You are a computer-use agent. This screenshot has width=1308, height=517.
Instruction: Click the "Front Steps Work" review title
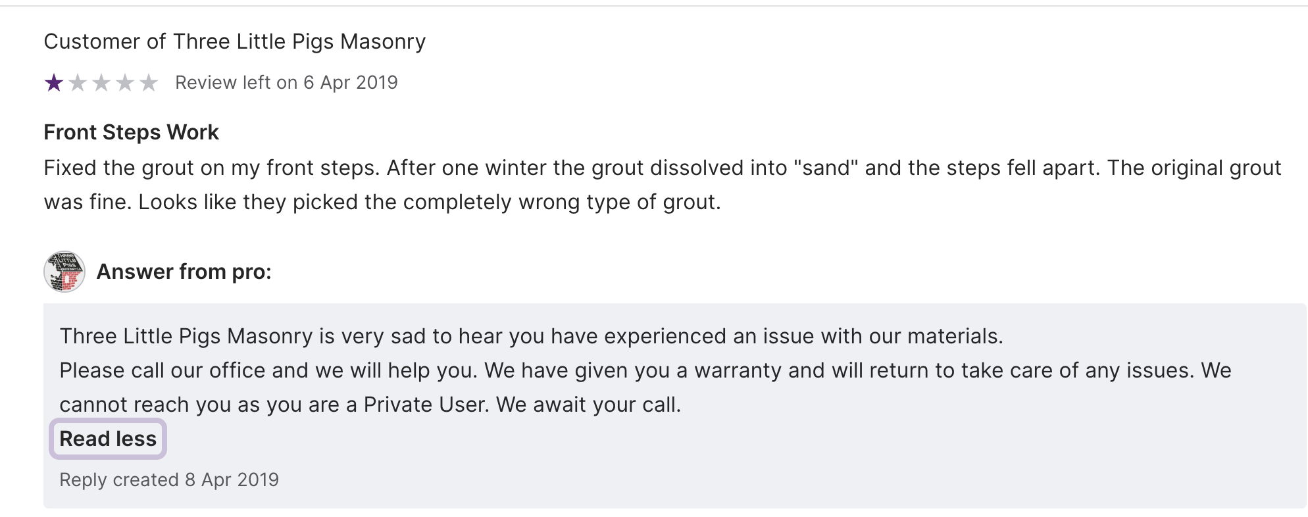coord(131,132)
